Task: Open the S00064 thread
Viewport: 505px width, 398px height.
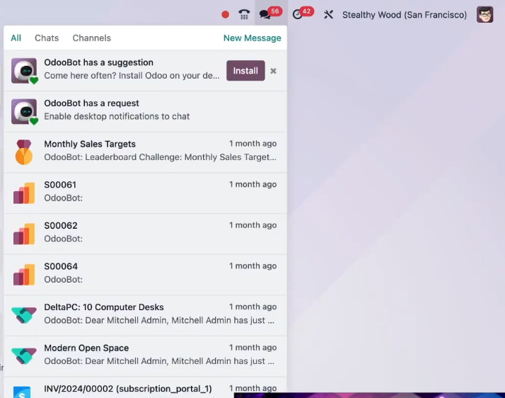Action: tap(145, 275)
